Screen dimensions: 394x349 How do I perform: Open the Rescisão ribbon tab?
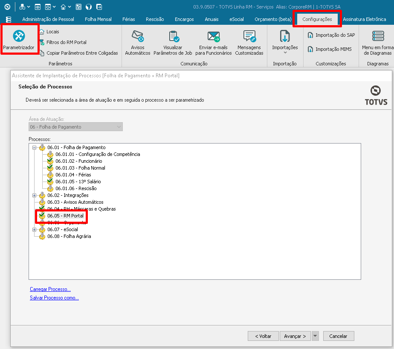[155, 19]
